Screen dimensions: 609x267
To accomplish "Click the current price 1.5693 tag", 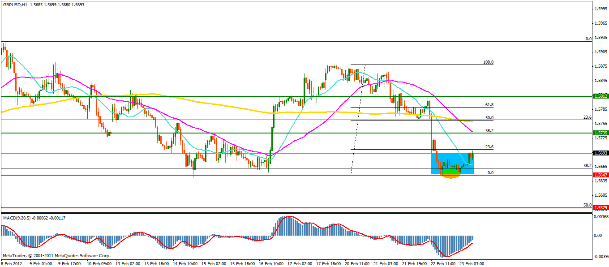I will point(600,153).
